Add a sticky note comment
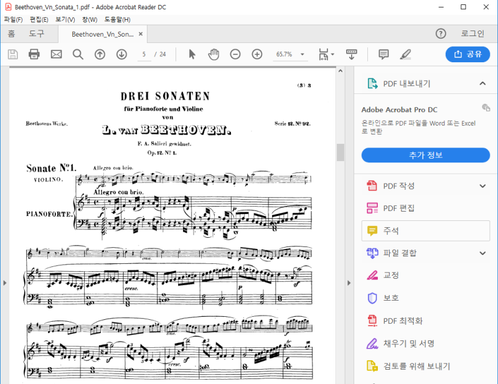Viewport: 498px width, 384px height. pos(383,54)
